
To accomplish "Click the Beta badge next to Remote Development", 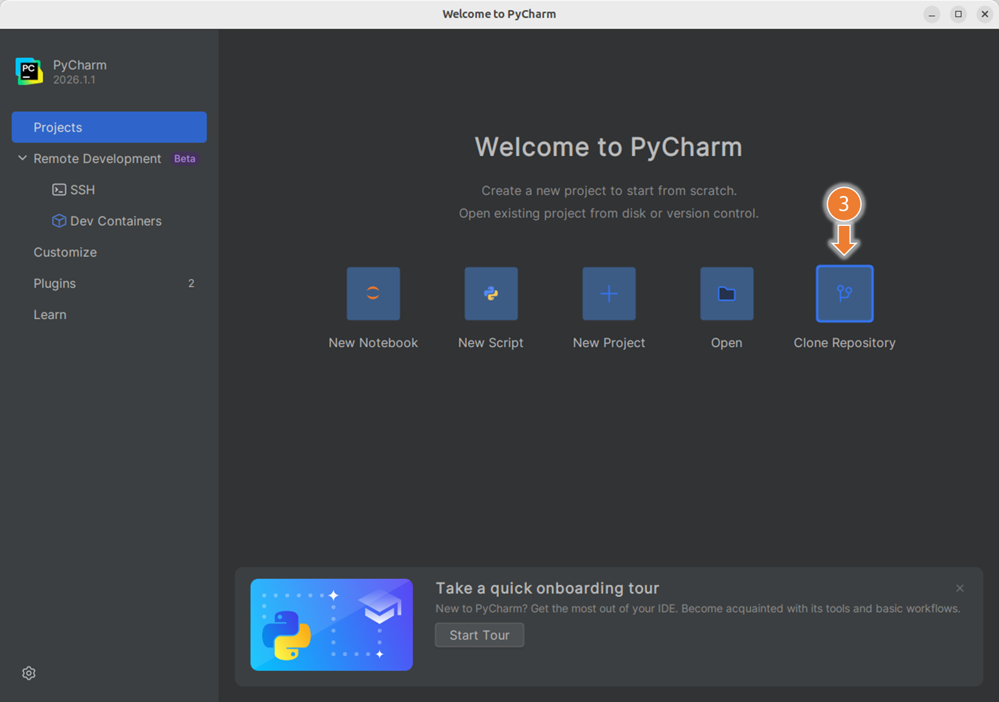I will (185, 158).
